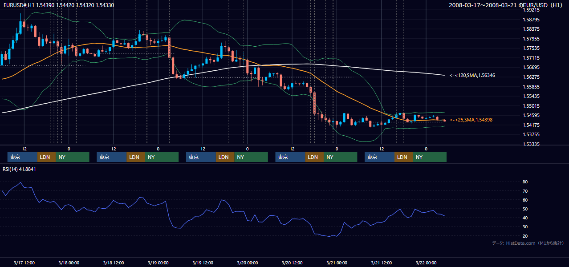Select the 3/18 00:00 date axis label

coord(69,263)
